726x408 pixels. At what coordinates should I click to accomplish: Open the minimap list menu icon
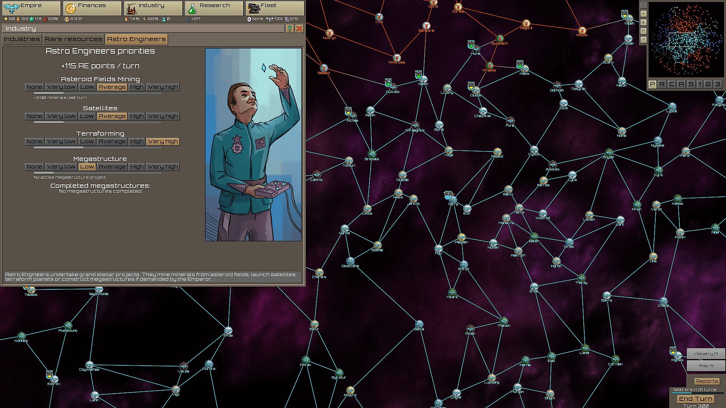(x=644, y=5)
